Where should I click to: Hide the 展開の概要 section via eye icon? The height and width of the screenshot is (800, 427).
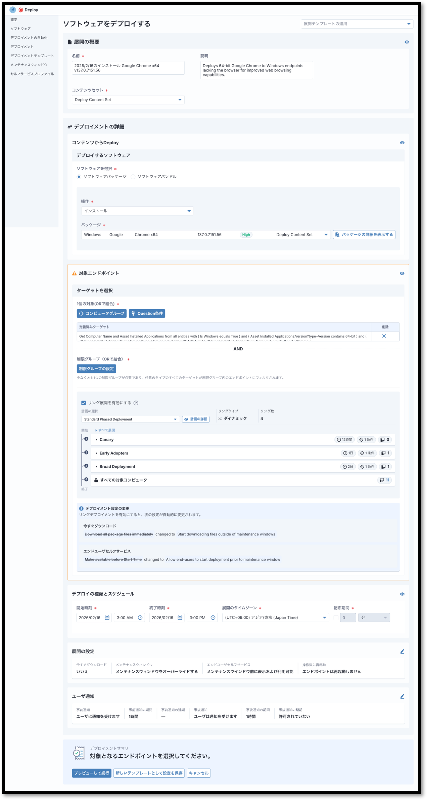(x=406, y=42)
